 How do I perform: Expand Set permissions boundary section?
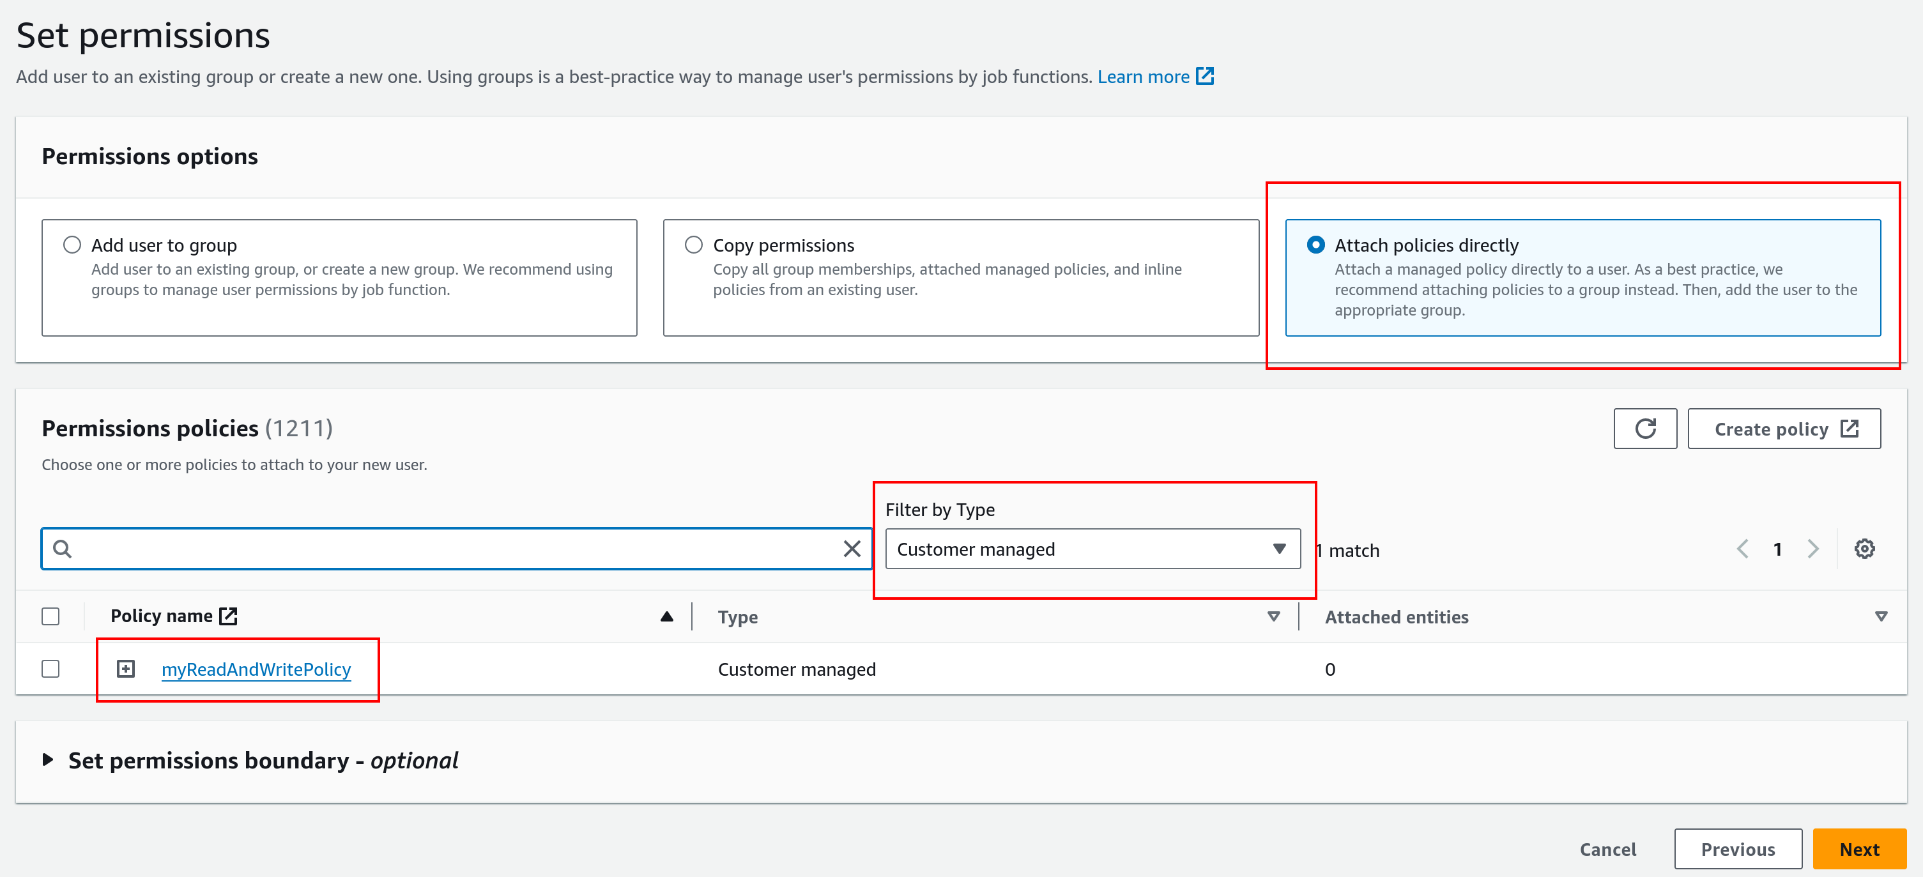point(48,760)
